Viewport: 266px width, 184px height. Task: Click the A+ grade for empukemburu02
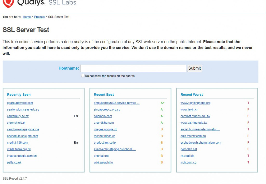[163, 103]
